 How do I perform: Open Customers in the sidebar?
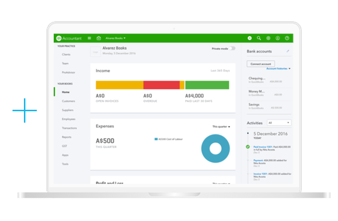69,101
